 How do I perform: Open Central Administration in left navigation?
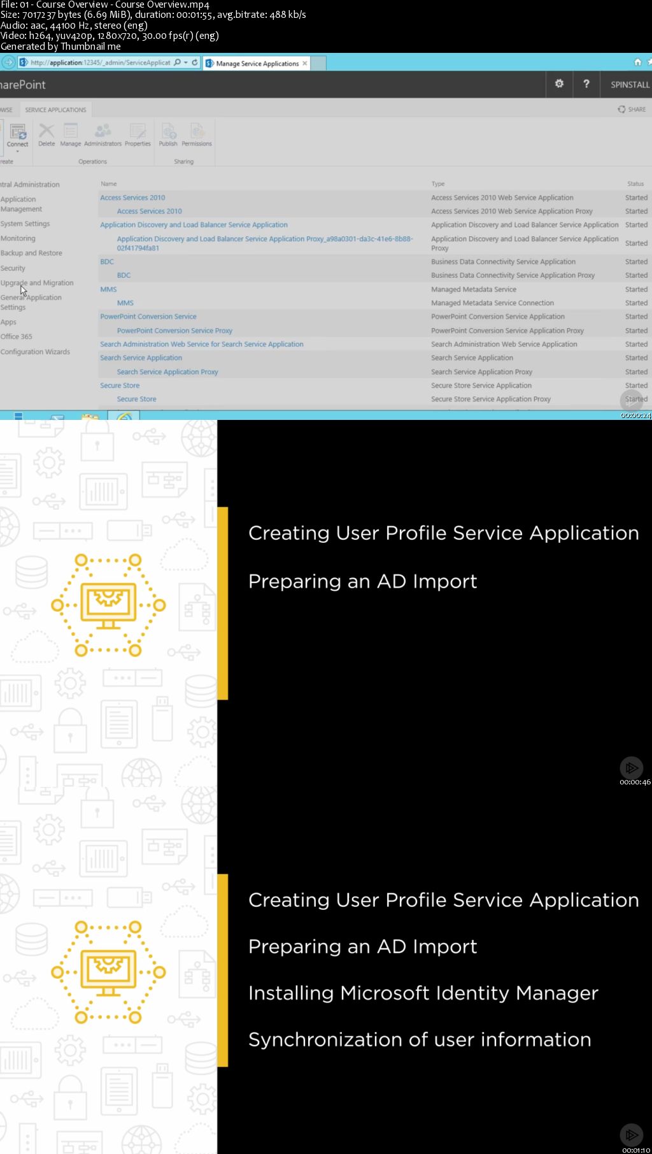coord(30,184)
